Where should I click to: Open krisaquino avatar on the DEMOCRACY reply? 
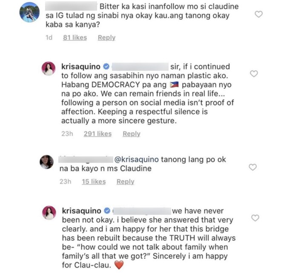tap(49, 68)
